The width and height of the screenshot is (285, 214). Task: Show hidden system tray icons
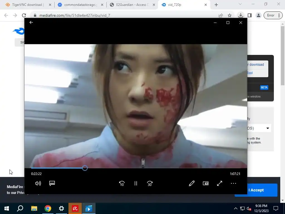point(235,208)
